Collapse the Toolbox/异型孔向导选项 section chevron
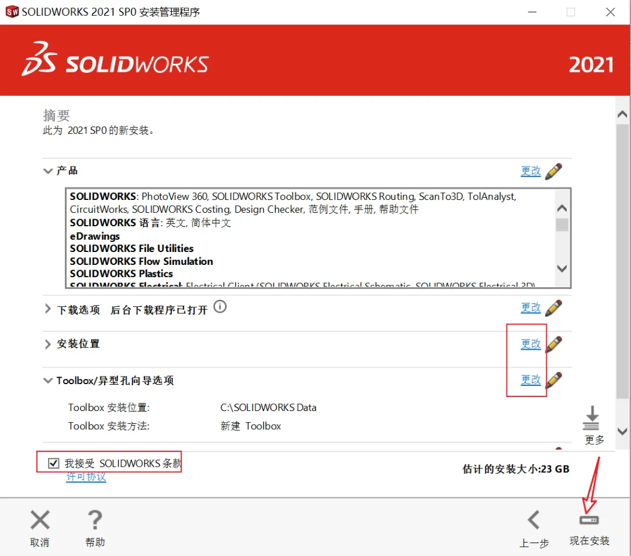Screen dimensions: 631x556 pos(48,381)
